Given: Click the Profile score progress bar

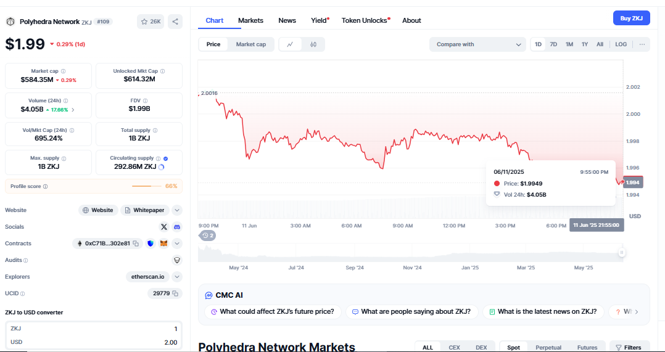Looking at the screenshot, I should (x=147, y=186).
